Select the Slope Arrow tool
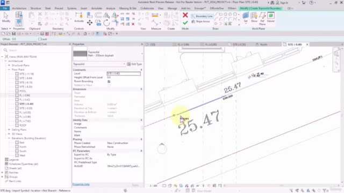 click(x=200, y=21)
